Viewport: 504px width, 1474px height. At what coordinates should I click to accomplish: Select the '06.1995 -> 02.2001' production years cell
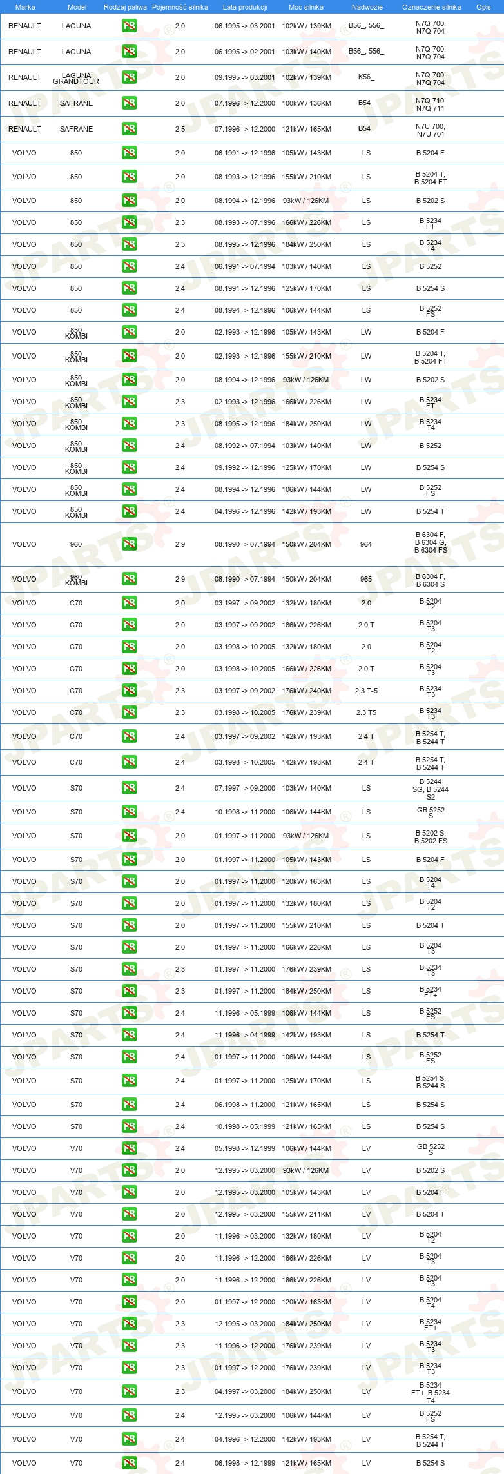click(245, 52)
